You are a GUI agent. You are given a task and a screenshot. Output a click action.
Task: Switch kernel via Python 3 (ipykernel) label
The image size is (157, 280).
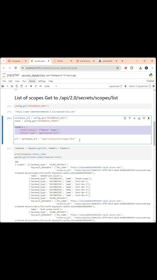pyautogui.click(x=138, y=86)
